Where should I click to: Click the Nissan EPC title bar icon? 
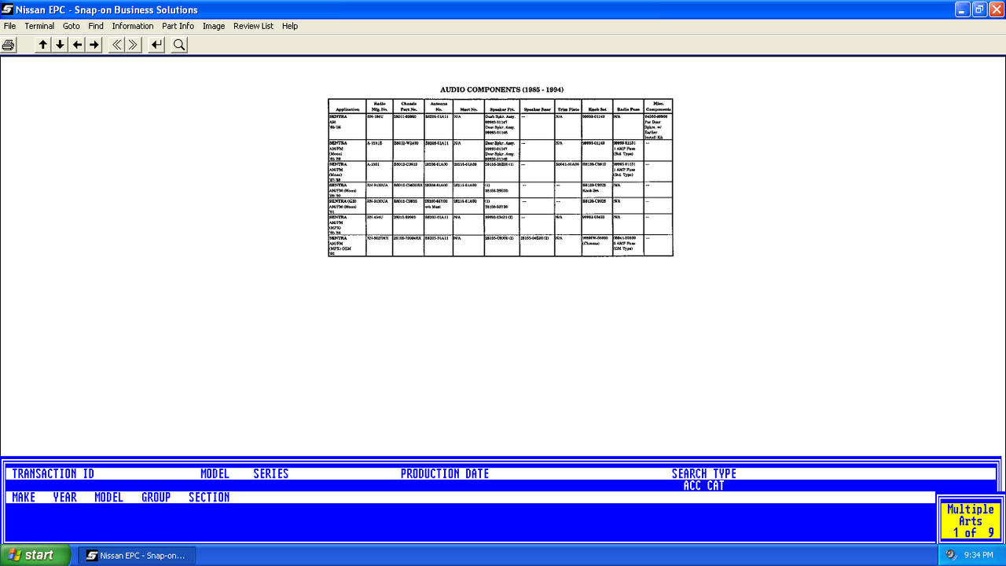[x=8, y=9]
